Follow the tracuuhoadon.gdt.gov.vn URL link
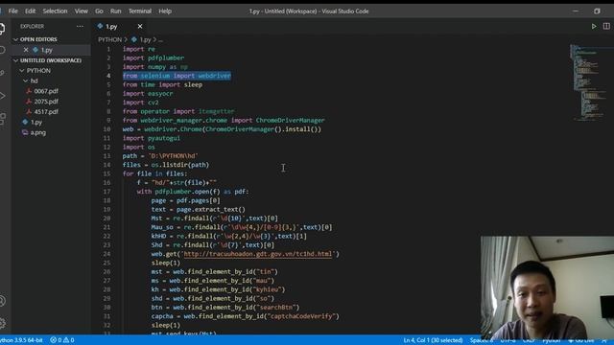The image size is (614, 345). coord(258,254)
